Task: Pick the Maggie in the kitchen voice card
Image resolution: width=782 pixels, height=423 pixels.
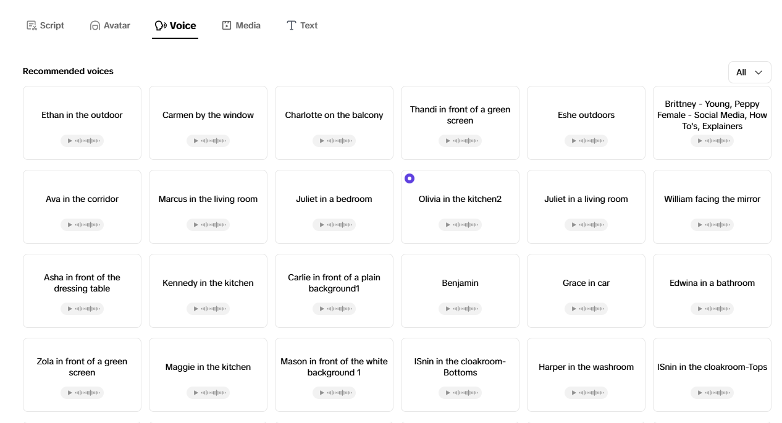Action: click(208, 375)
